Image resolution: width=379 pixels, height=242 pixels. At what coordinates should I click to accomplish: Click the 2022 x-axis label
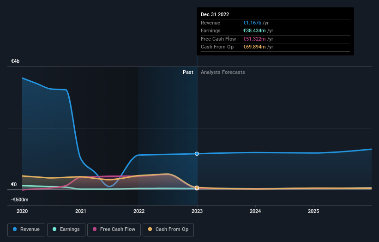click(x=139, y=212)
